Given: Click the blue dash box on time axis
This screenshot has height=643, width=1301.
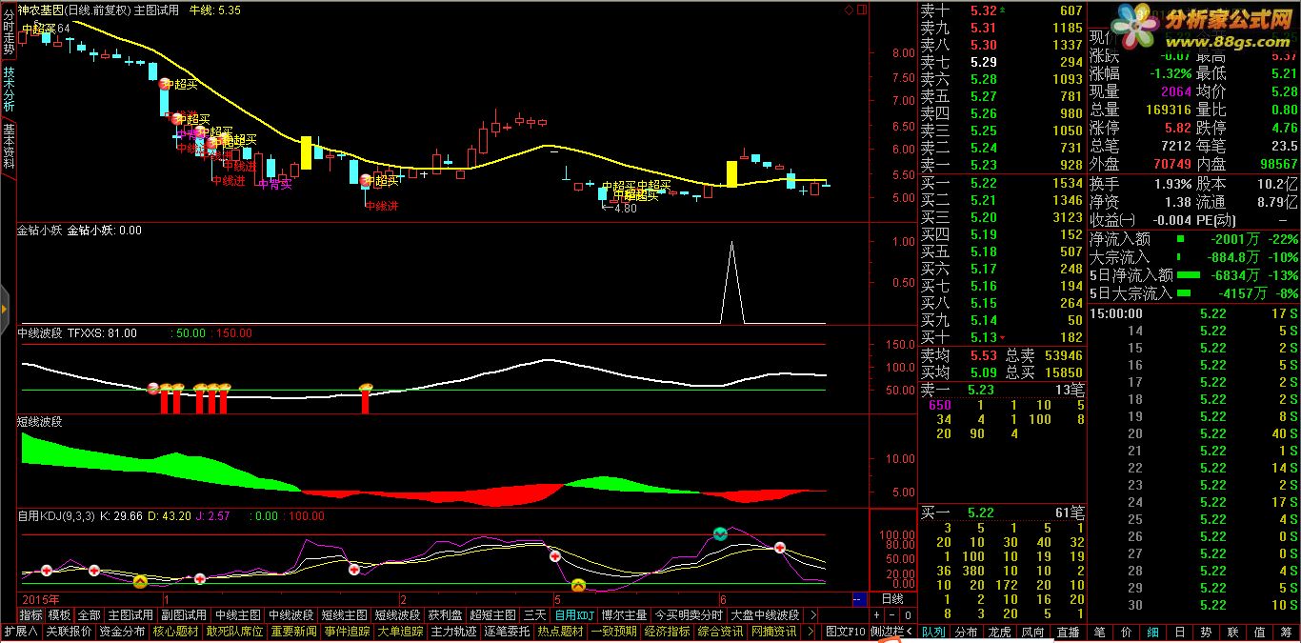Looking at the screenshot, I should [859, 599].
